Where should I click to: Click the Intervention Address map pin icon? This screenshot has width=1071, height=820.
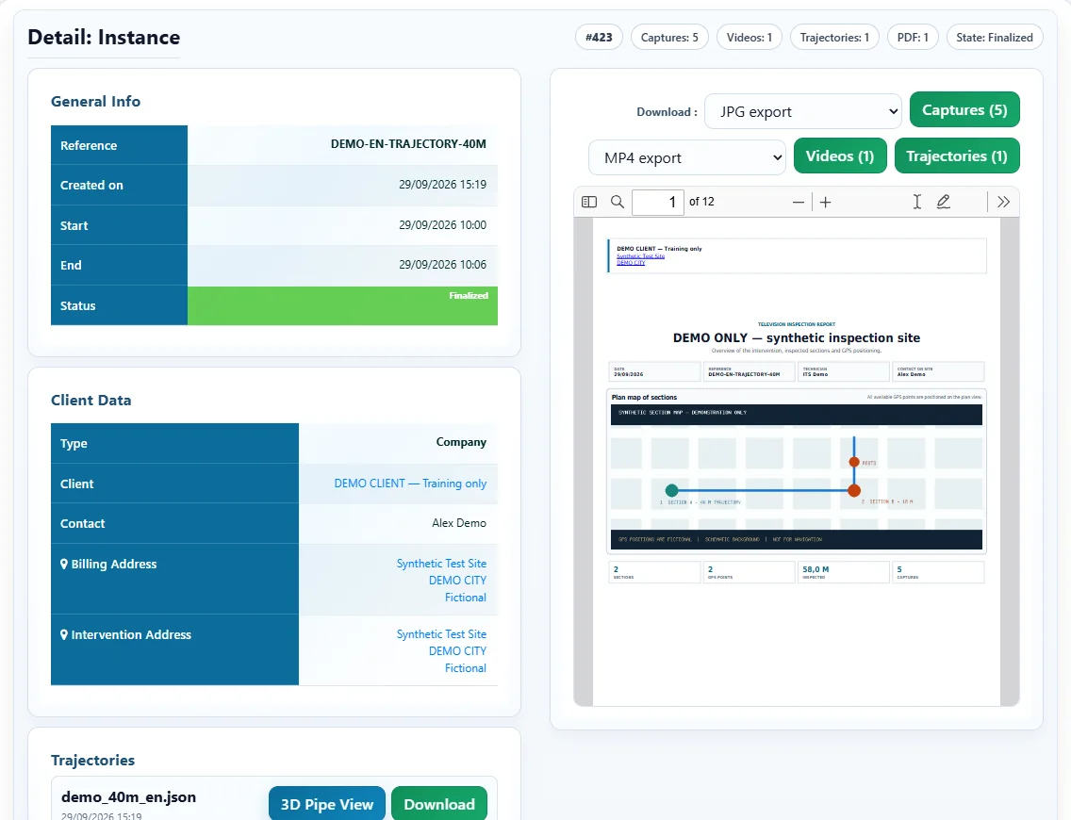click(63, 635)
